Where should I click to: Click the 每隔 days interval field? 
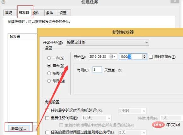pos(97,70)
